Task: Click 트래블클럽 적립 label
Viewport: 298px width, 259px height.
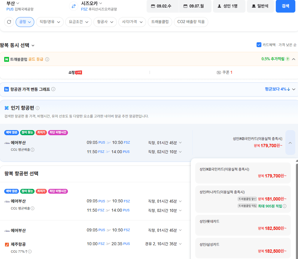Action: click(247, 206)
